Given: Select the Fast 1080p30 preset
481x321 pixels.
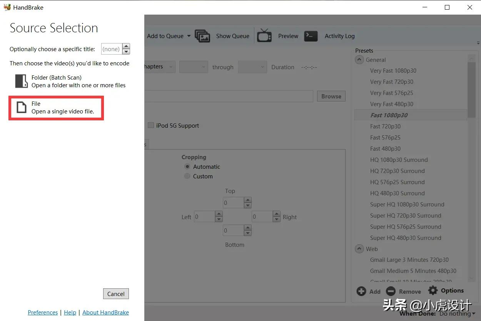Looking at the screenshot, I should 389,115.
